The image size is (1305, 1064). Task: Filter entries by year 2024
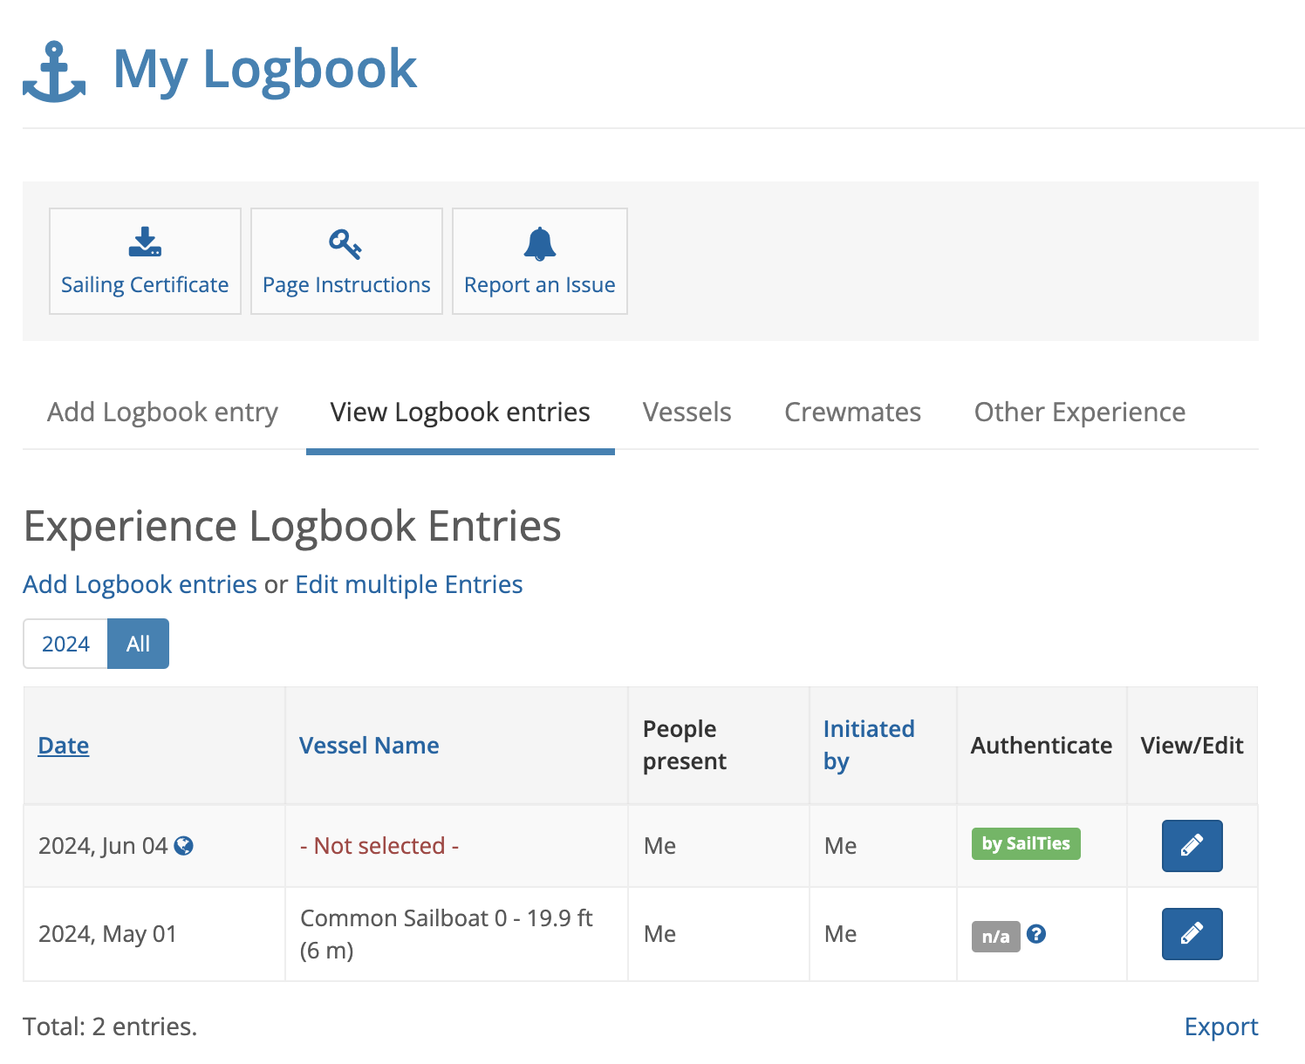pos(65,644)
